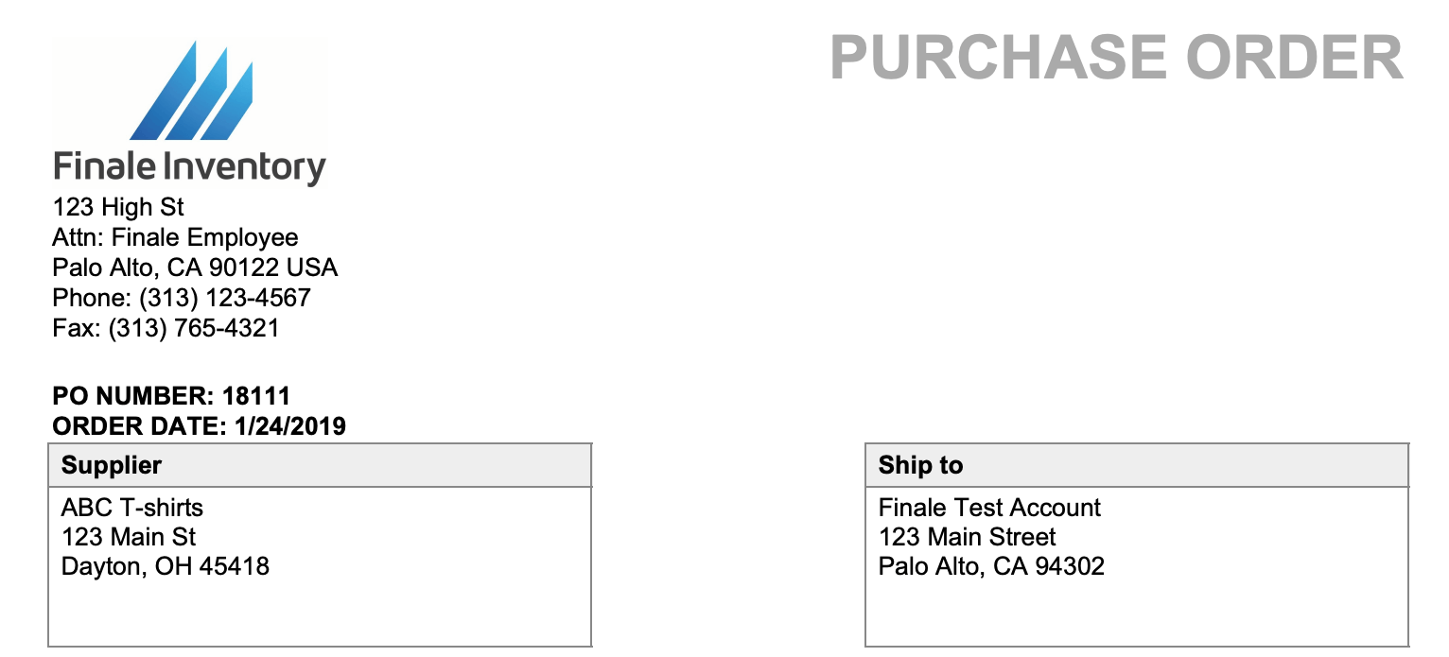Click the Ship to section header
This screenshot has height=657, width=1449.
tap(920, 465)
